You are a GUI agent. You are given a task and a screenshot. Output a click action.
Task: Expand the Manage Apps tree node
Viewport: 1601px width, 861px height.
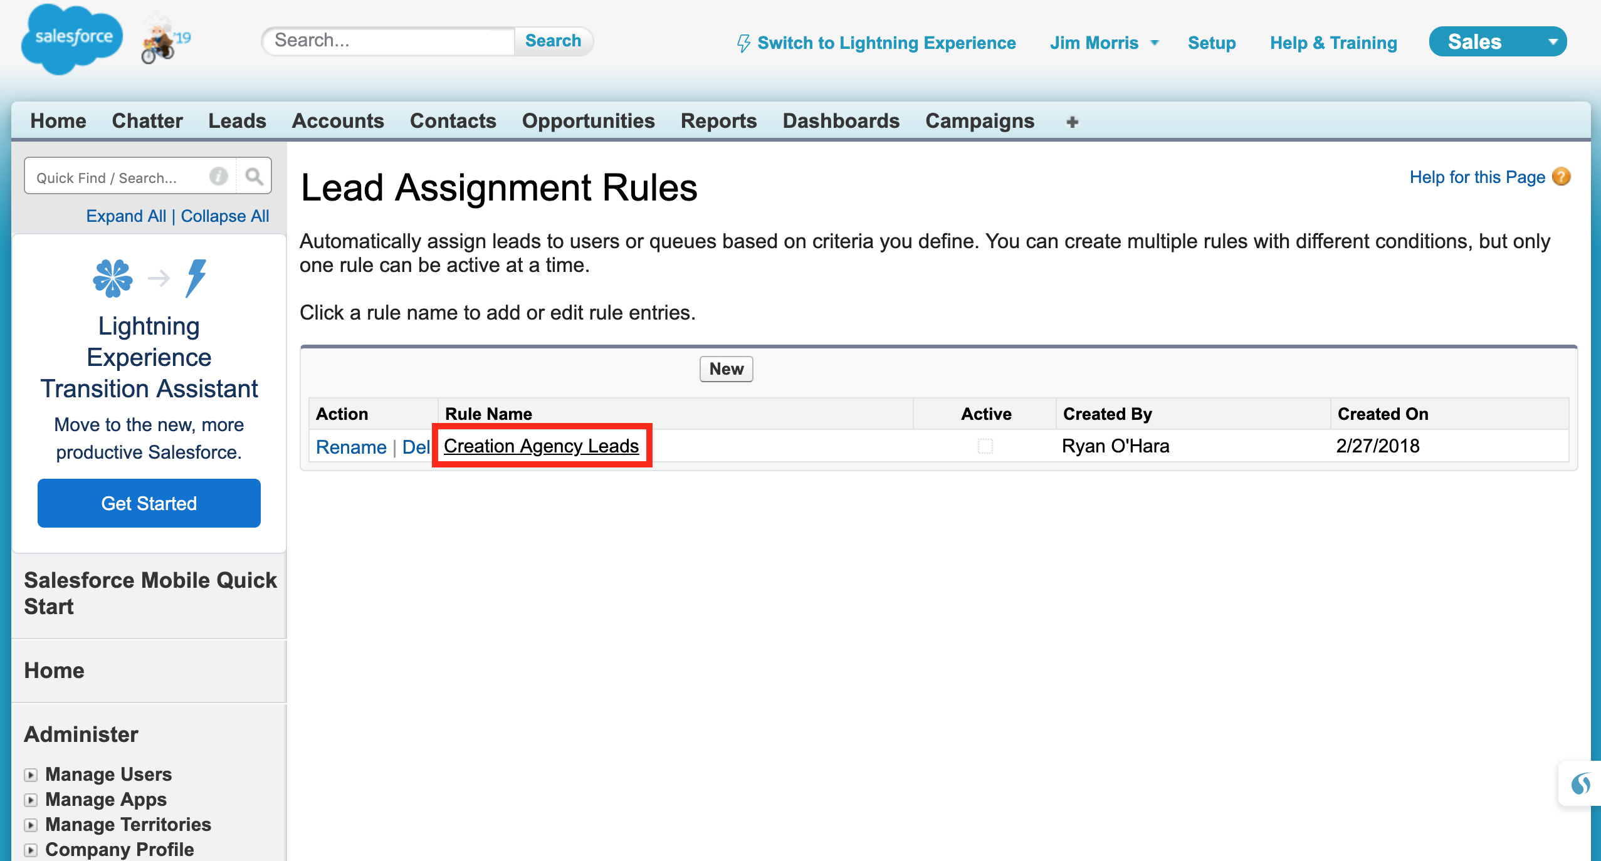[31, 800]
